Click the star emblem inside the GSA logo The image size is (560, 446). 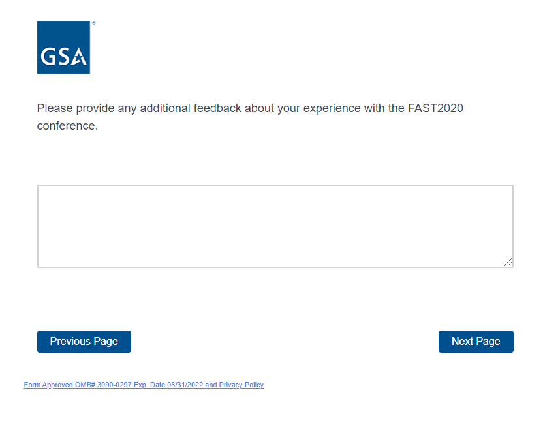(80, 59)
